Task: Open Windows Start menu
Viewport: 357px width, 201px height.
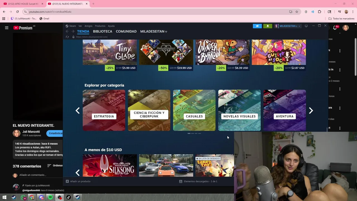Action: tap(4, 197)
